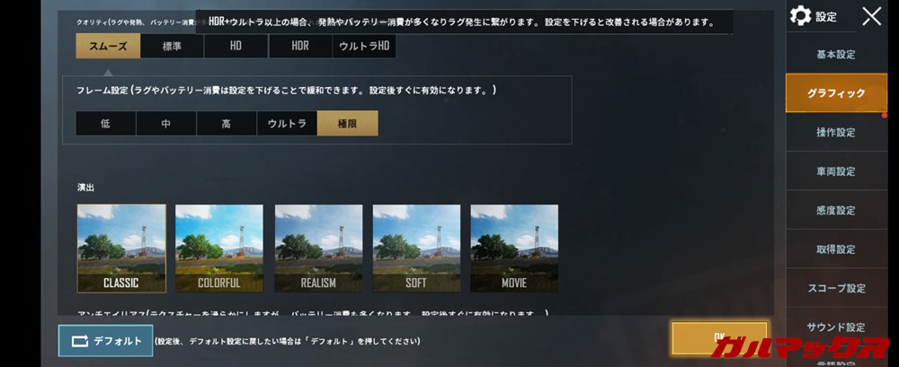This screenshot has width=899, height=367.
Task: Select スムーズ graphics quality
Action: point(108,47)
